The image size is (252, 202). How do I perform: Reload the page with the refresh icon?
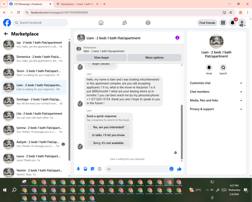(x=19, y=12)
